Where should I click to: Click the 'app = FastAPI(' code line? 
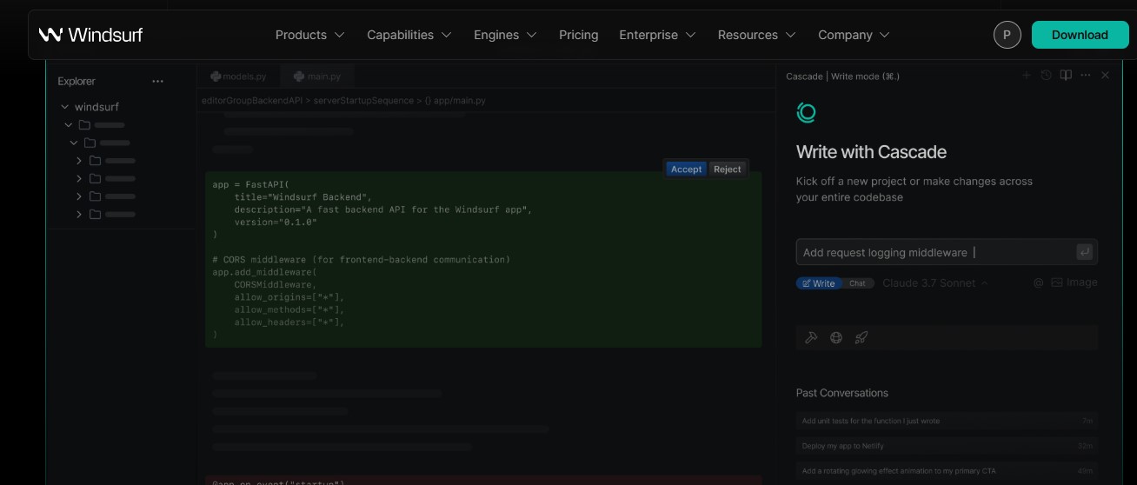click(250, 184)
